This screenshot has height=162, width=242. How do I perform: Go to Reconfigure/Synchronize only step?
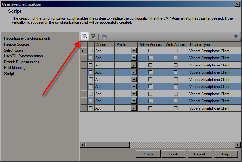[27, 38]
